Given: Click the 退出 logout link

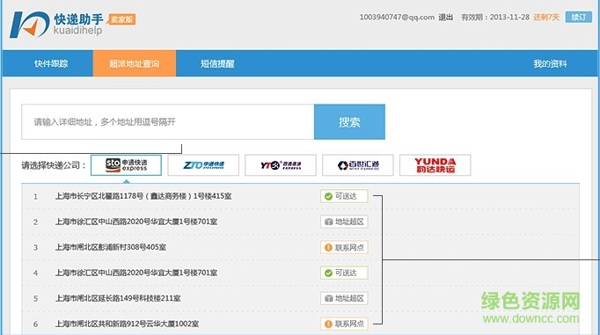Looking at the screenshot, I should [x=445, y=18].
